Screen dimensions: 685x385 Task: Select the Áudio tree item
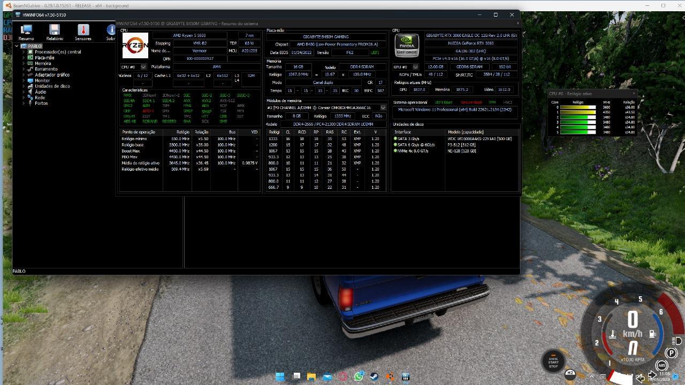pos(41,92)
